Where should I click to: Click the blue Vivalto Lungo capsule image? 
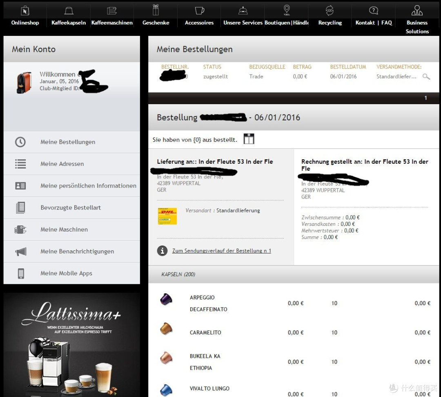pyautogui.click(x=166, y=390)
